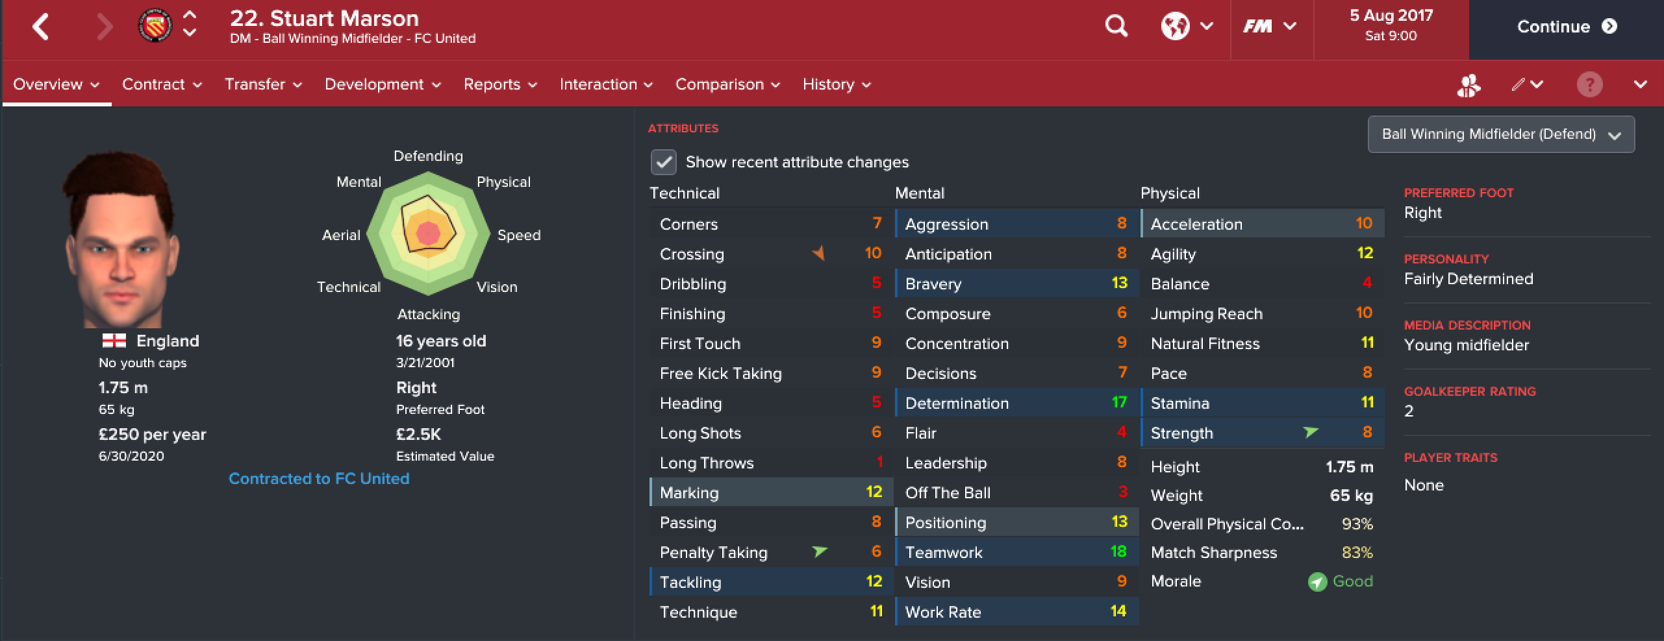Click the forward navigation arrow
Viewport: 1664px width, 641px height.
[x=104, y=27]
